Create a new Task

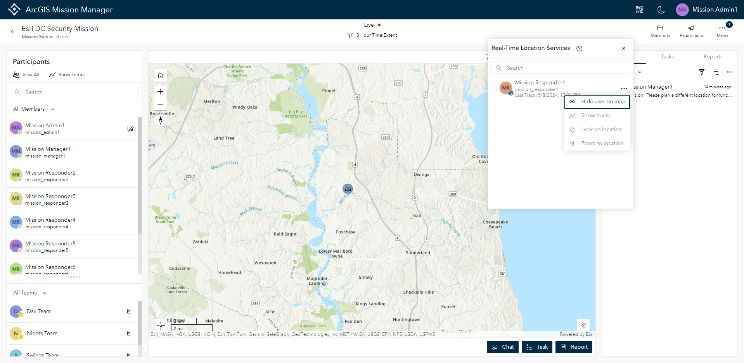coord(537,347)
